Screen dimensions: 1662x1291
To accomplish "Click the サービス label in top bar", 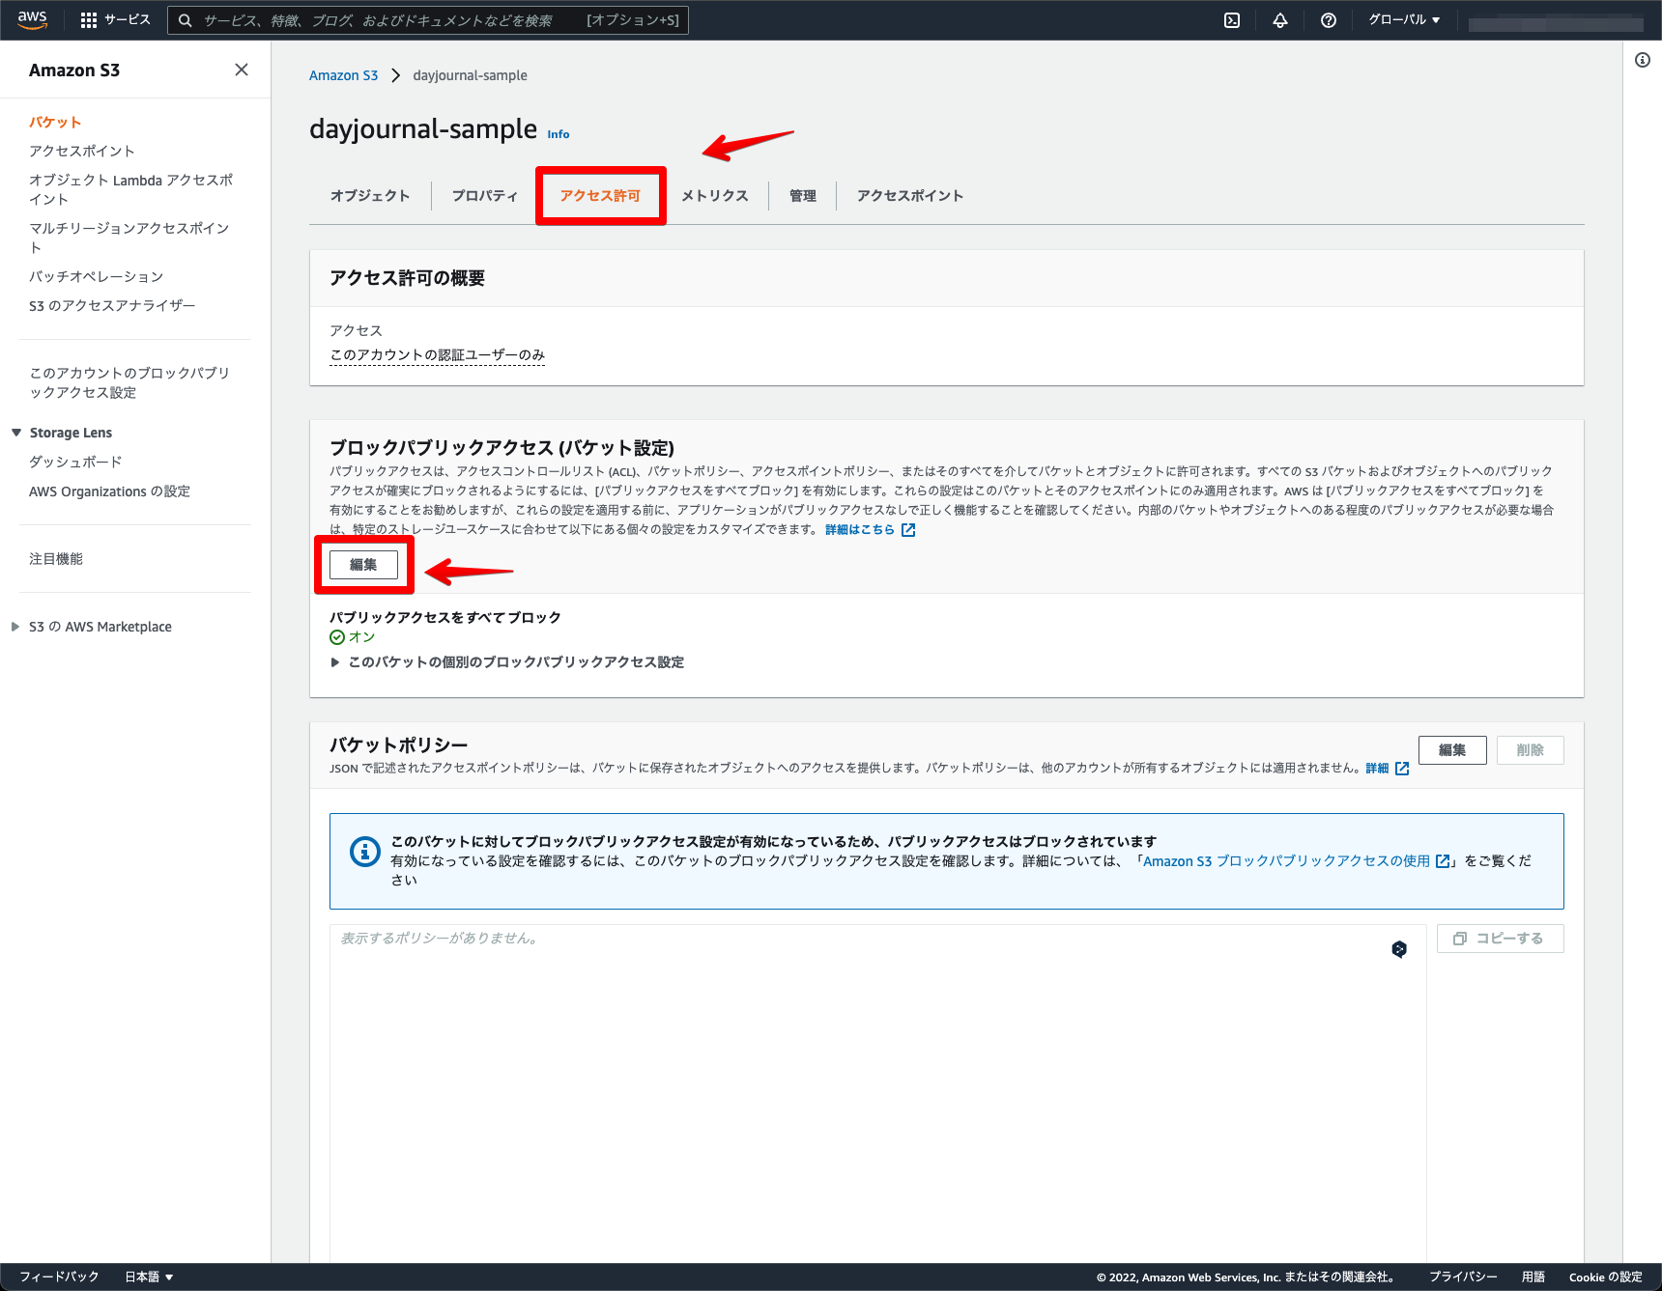I will [128, 20].
